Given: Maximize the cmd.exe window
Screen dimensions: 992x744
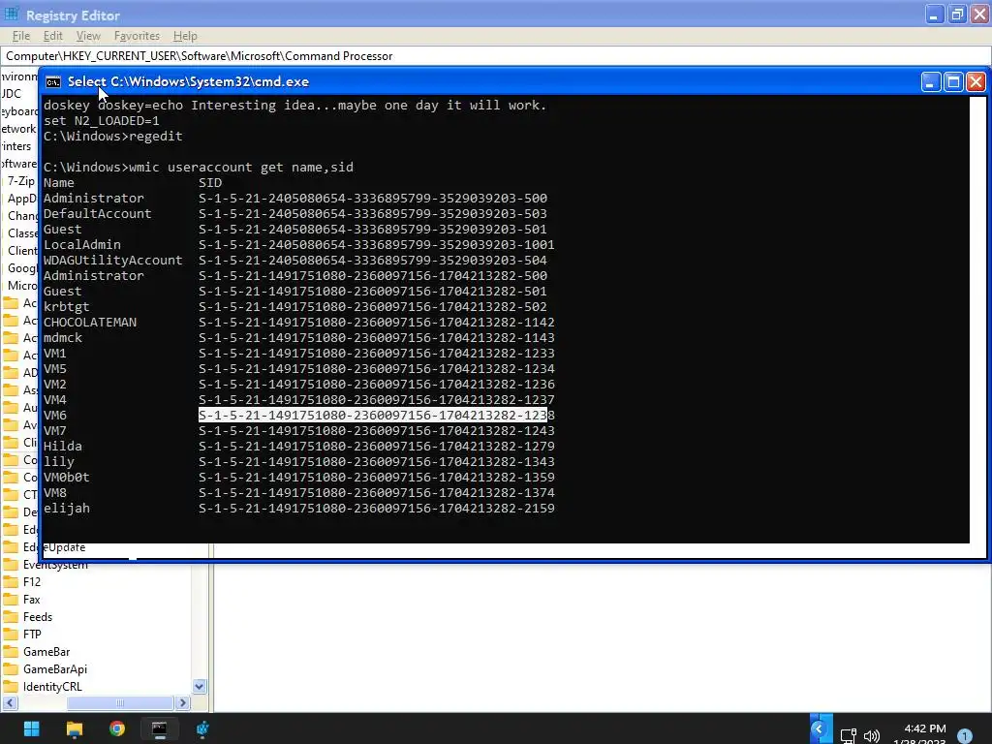Looking at the screenshot, I should (953, 82).
